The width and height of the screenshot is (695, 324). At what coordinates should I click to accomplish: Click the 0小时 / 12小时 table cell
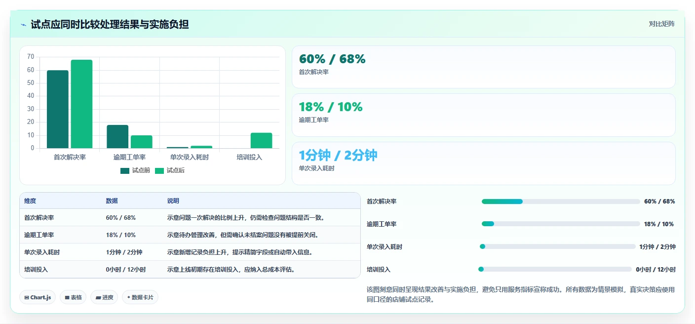126,270
